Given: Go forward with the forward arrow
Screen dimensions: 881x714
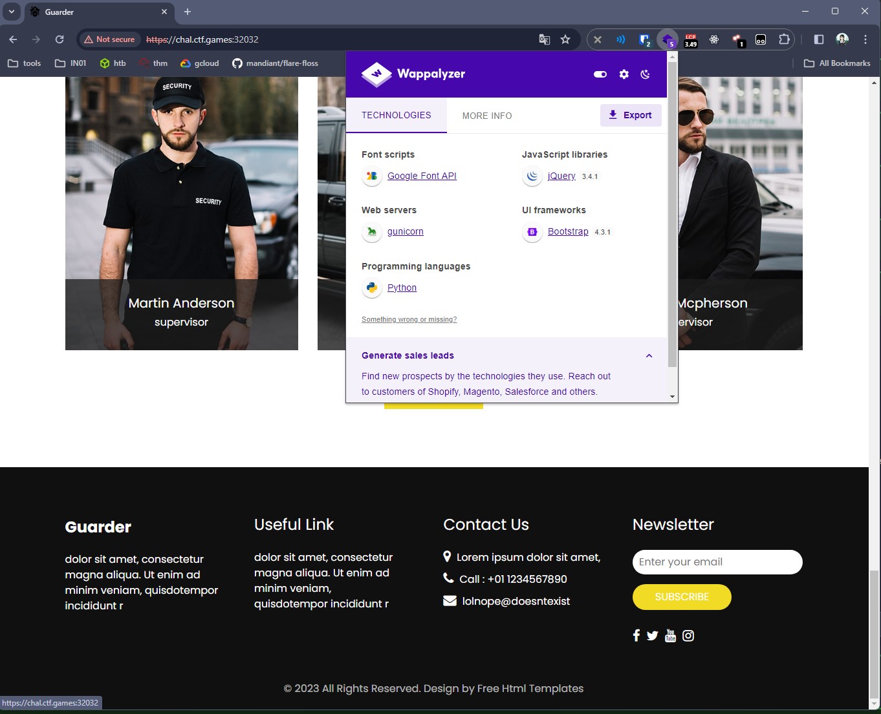Looking at the screenshot, I should pyautogui.click(x=36, y=39).
